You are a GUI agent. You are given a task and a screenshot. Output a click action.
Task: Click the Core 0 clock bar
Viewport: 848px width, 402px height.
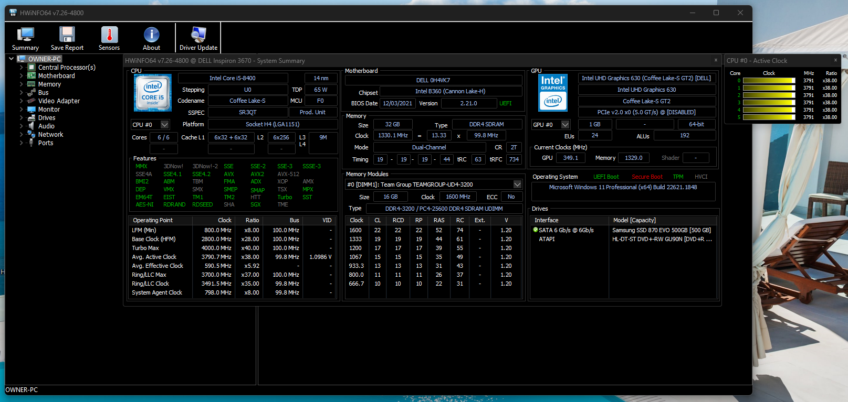click(x=769, y=81)
